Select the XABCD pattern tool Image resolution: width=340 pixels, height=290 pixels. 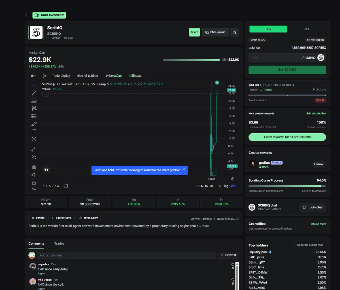tap(34, 108)
